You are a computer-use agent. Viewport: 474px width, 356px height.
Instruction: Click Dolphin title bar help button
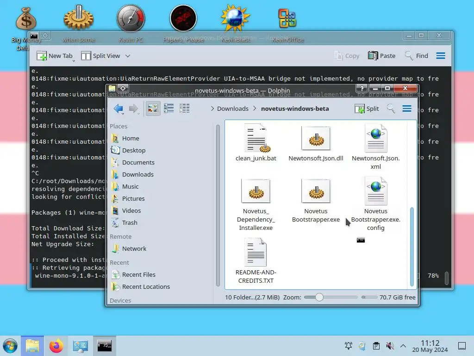(x=362, y=89)
